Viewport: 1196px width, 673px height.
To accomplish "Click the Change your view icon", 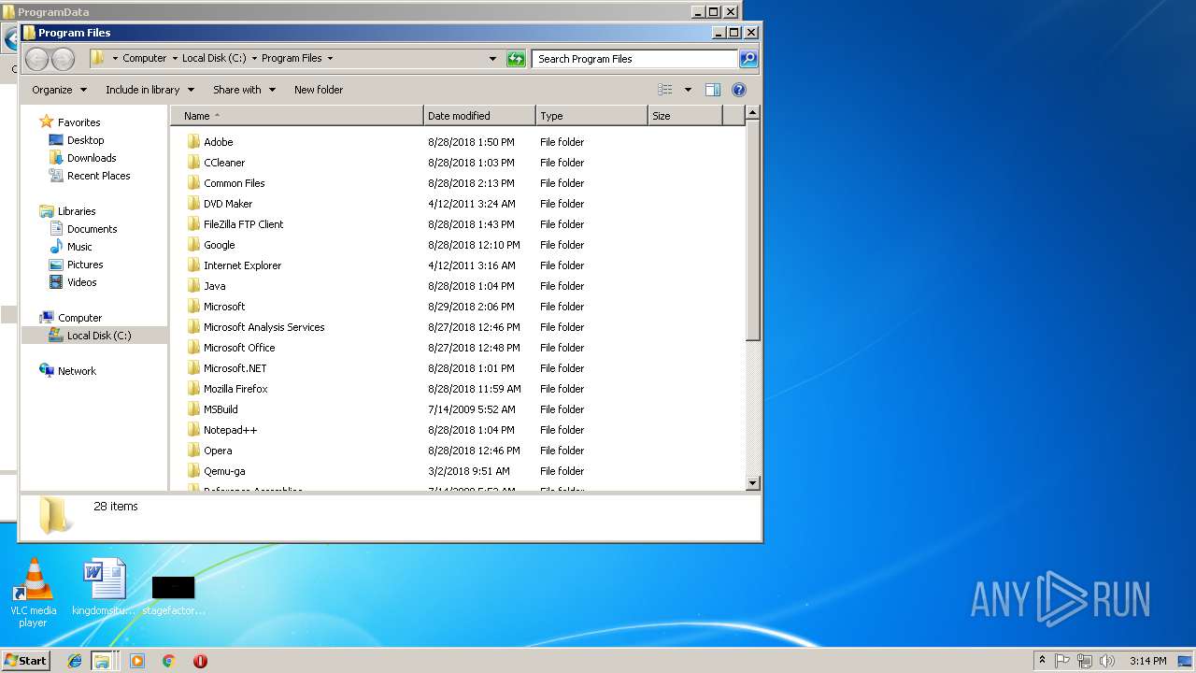I will 665,90.
